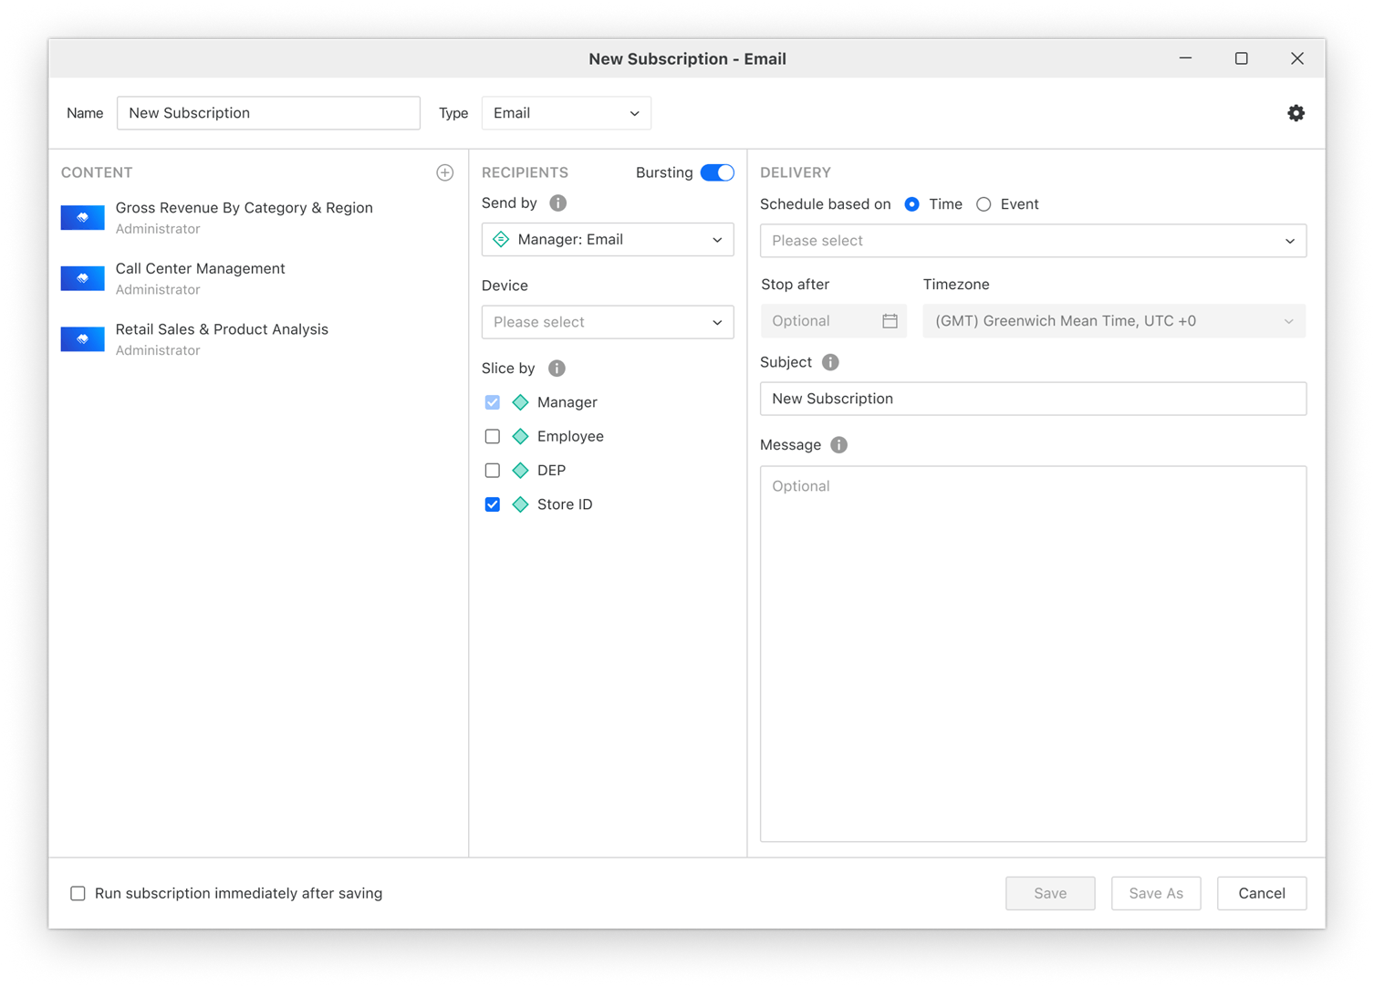The image size is (1374, 987).
Task: Enable Run subscription immediately after saving
Action: (78, 893)
